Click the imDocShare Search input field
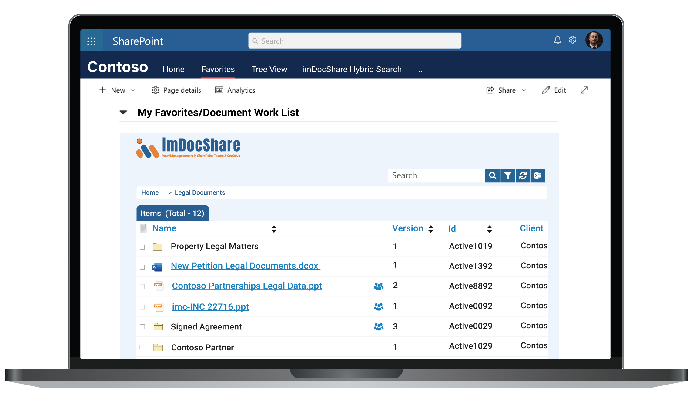The image size is (696, 406). tap(436, 175)
